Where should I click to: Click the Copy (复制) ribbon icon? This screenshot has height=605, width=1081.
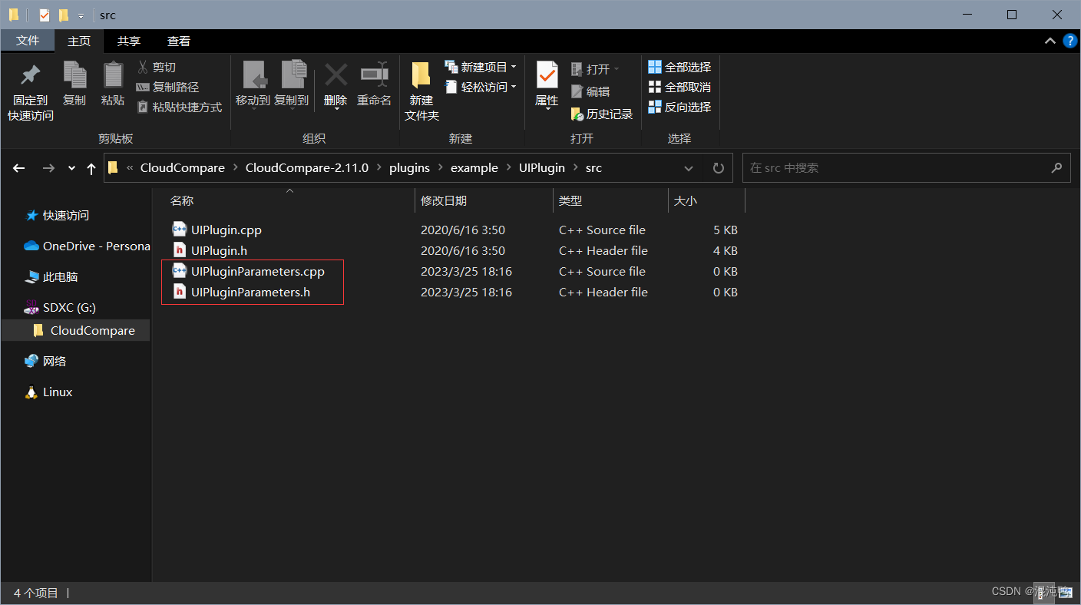(x=74, y=75)
